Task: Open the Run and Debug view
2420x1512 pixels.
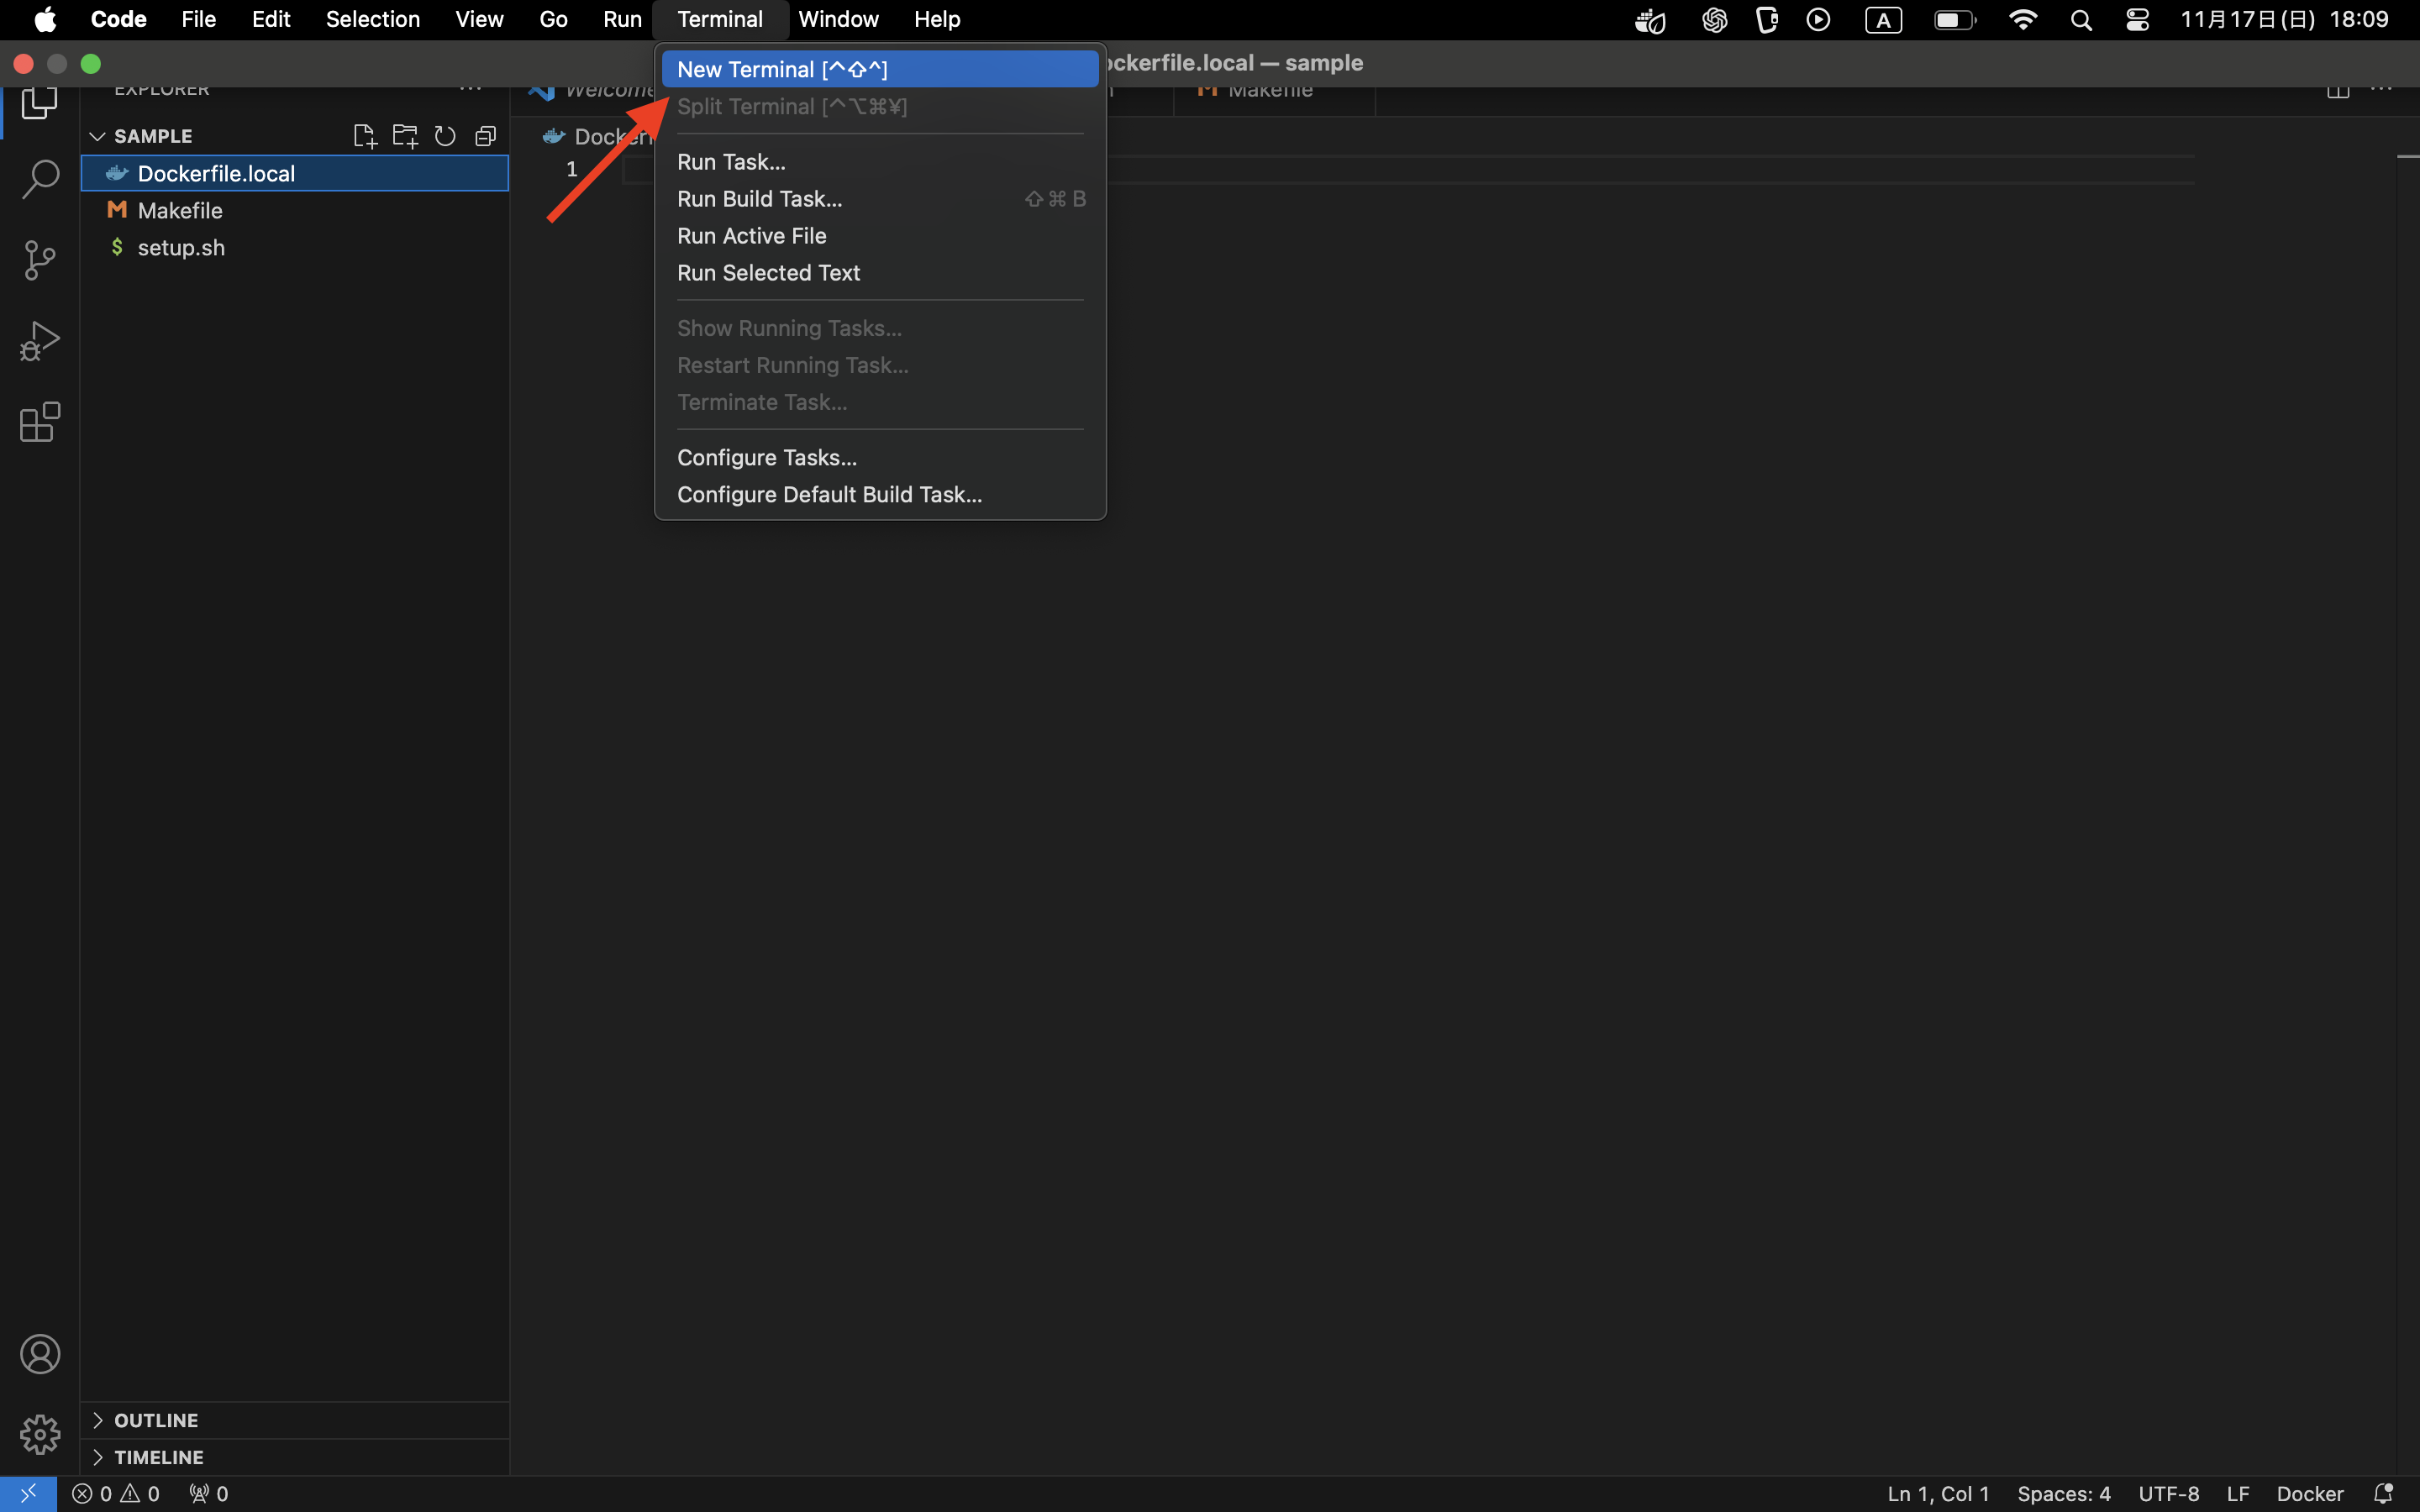Action: pyautogui.click(x=40, y=341)
